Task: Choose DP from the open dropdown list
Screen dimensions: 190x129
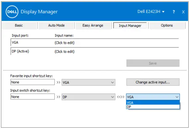Action: coord(153,107)
